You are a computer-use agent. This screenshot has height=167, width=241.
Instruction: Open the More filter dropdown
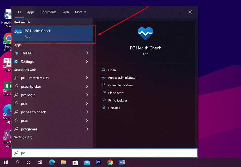point(80,12)
